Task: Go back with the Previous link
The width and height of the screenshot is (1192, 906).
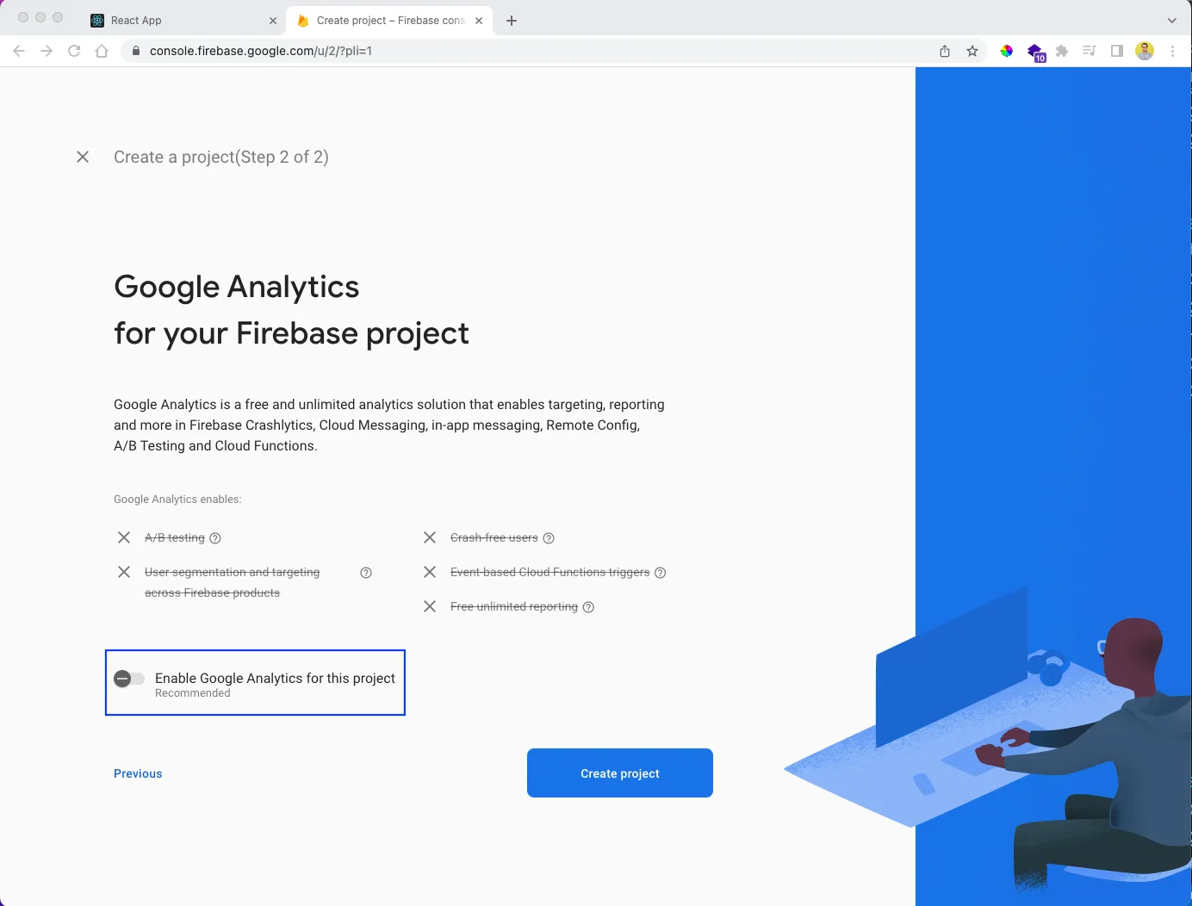Action: pos(138,773)
